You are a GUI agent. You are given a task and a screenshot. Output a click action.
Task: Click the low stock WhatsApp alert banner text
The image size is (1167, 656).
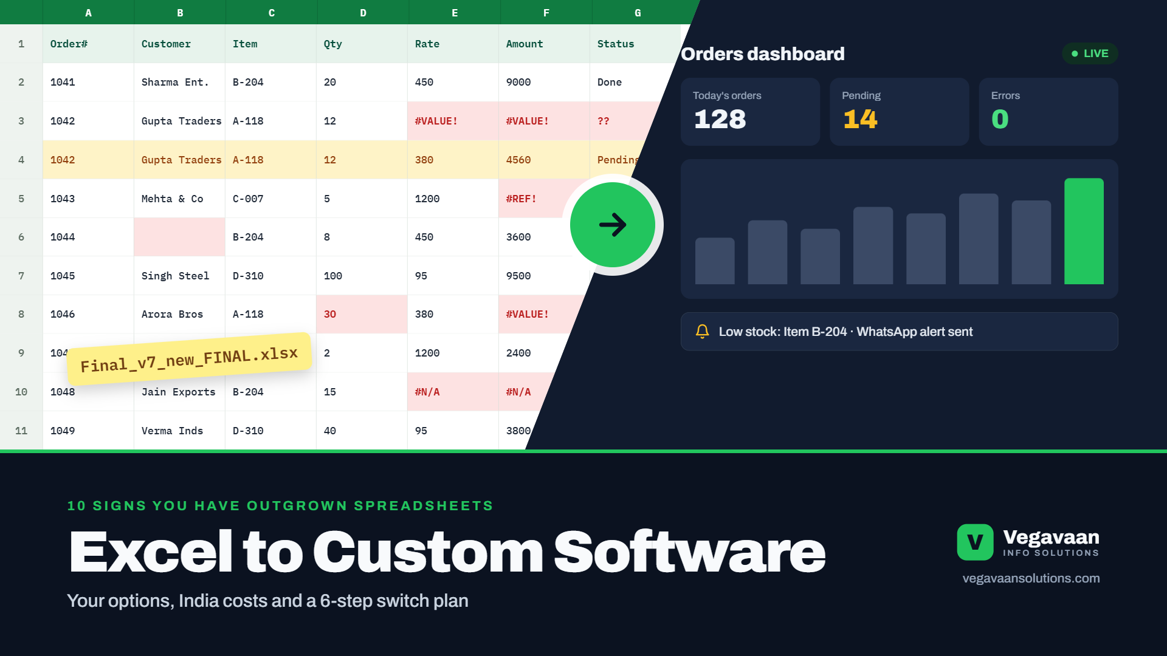[x=845, y=332]
